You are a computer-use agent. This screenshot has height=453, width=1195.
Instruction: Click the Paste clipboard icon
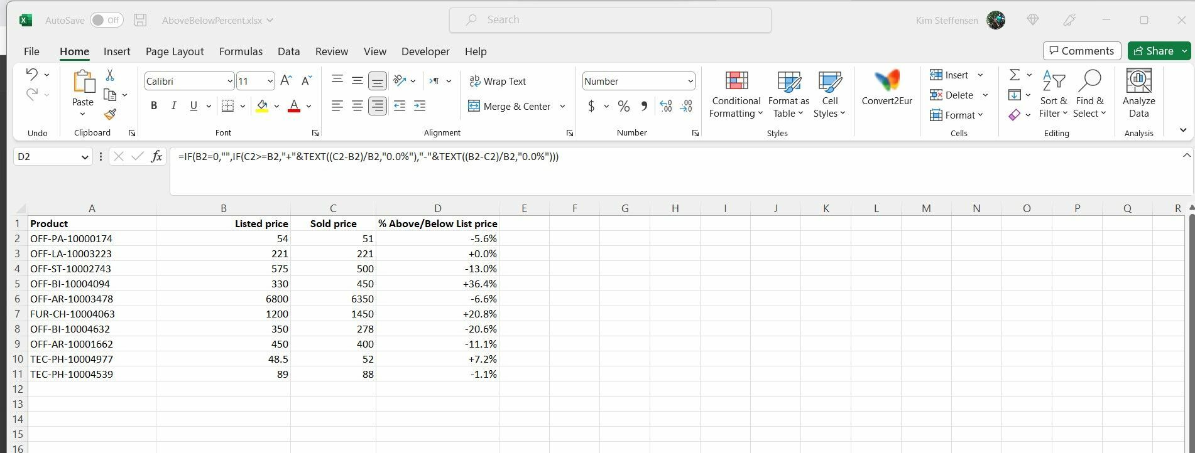(x=83, y=82)
